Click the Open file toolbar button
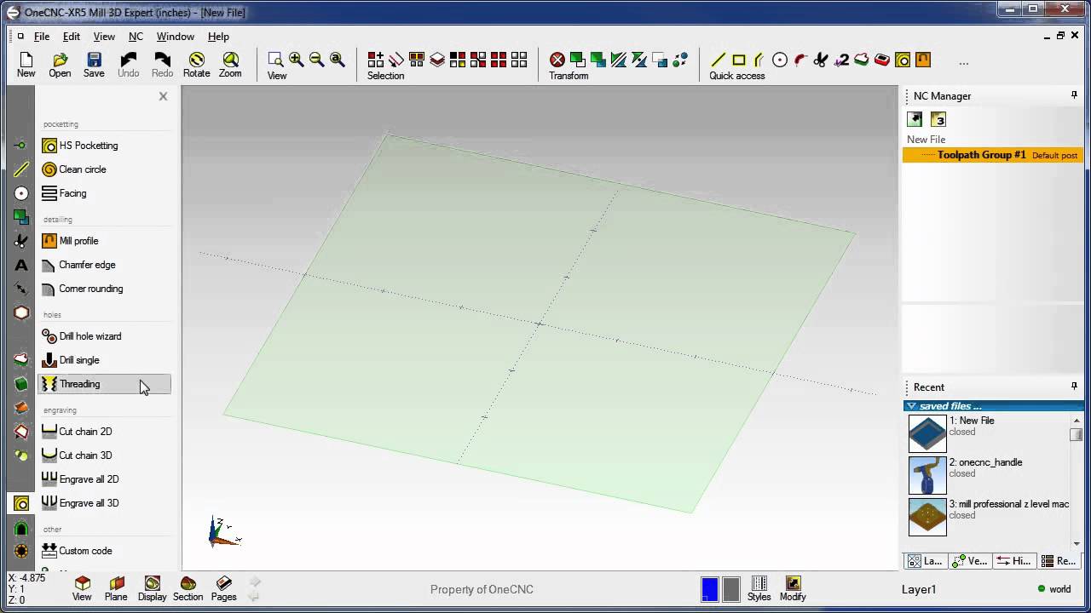 (60, 65)
